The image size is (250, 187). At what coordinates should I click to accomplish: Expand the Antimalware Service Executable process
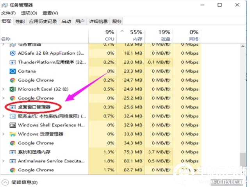point(3,161)
